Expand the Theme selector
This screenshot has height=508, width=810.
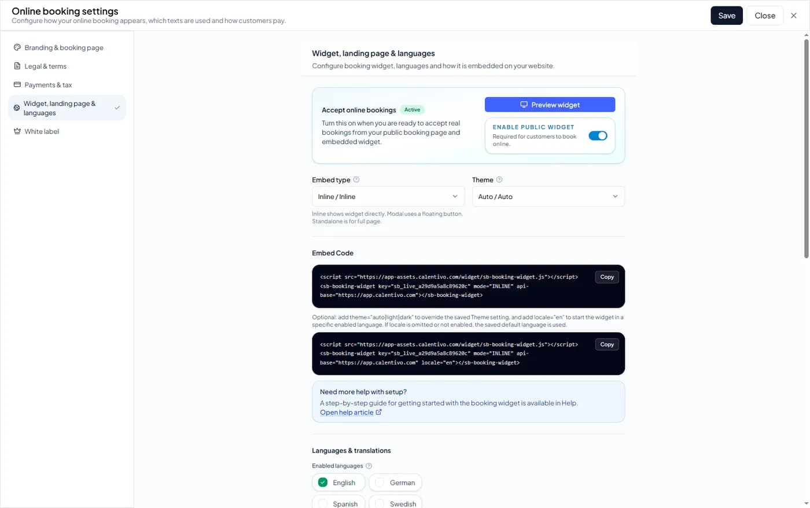(x=547, y=196)
